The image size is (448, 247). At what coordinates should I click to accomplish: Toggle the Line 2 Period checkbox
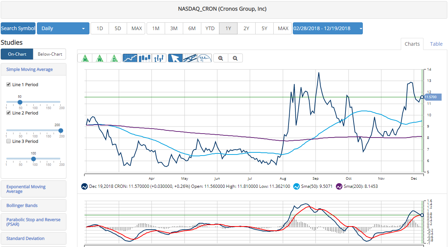tap(9, 113)
